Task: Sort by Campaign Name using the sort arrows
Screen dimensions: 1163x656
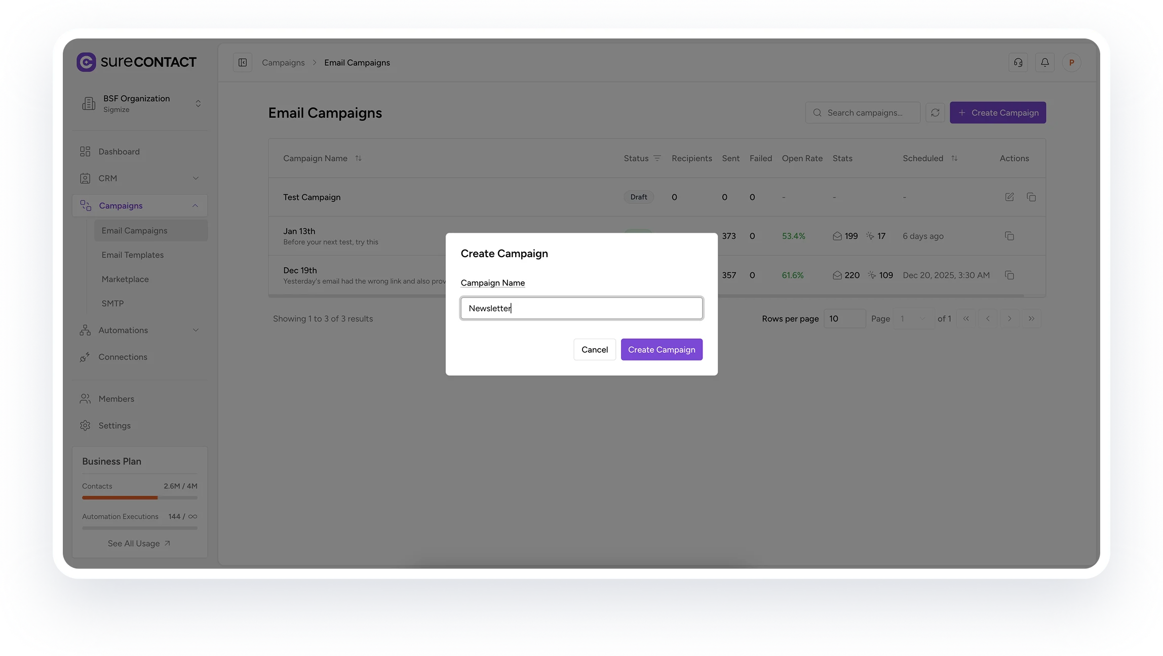Action: click(x=358, y=158)
